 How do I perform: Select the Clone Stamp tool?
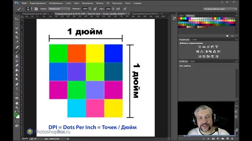tap(17, 56)
